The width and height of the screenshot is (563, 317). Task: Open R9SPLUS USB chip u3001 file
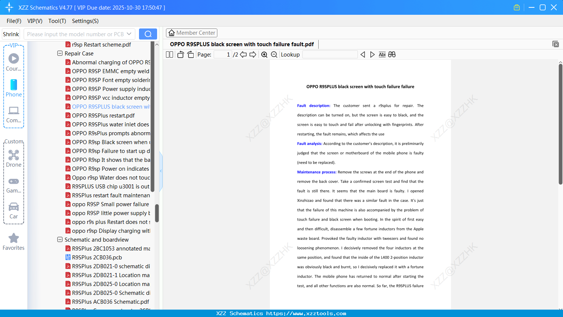click(108, 186)
